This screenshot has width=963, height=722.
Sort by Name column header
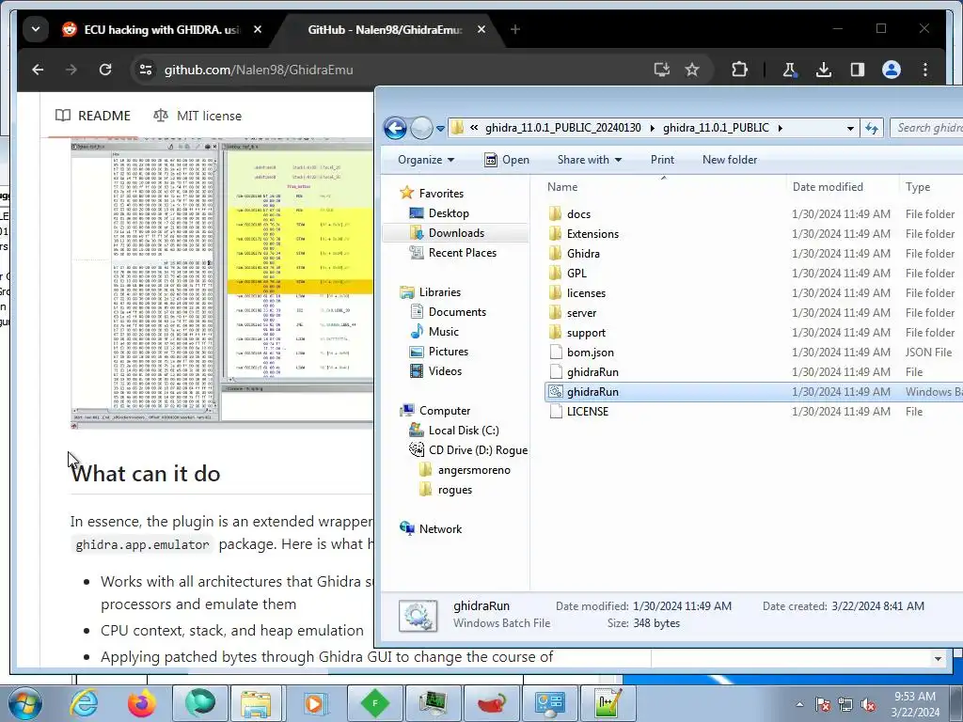pyautogui.click(x=665, y=187)
